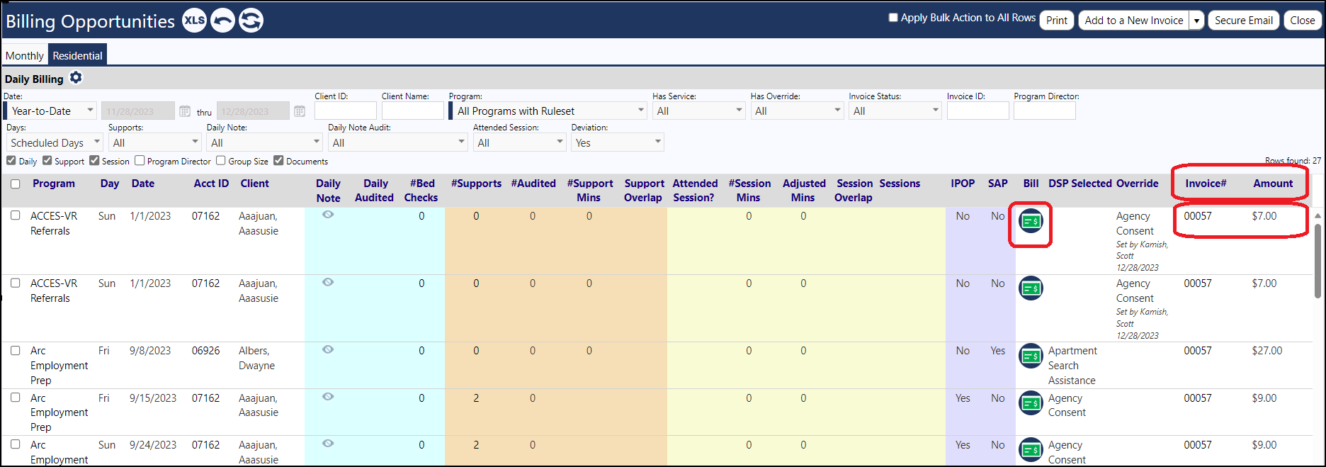Sort by the IPOP column header
Image resolution: width=1326 pixels, height=467 pixels.
(963, 183)
